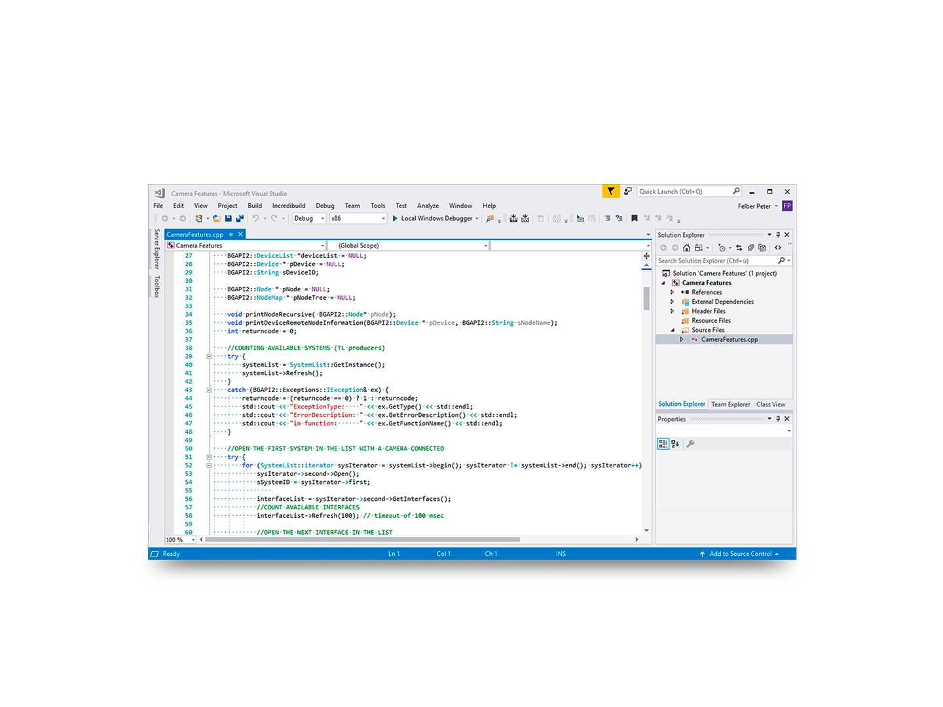Click the Collapse All icon in Solution Explorer

click(x=750, y=247)
